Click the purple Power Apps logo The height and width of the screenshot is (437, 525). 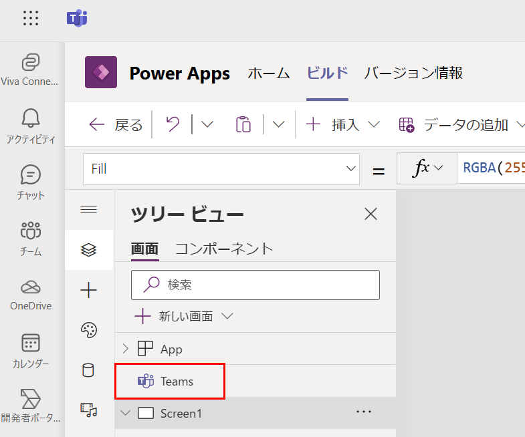coord(101,72)
